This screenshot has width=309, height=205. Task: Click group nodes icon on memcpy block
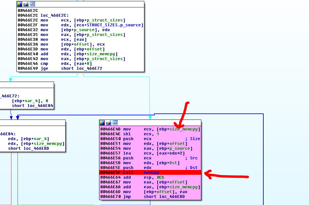click(x=114, y=123)
